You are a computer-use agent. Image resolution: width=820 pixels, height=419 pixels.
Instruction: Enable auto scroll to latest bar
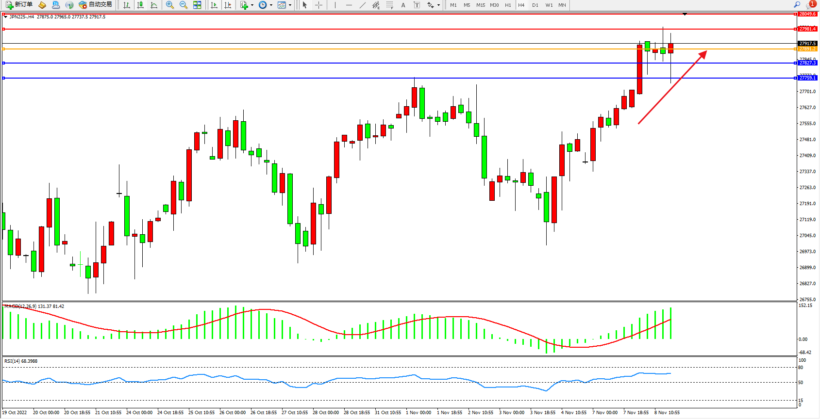pos(214,5)
